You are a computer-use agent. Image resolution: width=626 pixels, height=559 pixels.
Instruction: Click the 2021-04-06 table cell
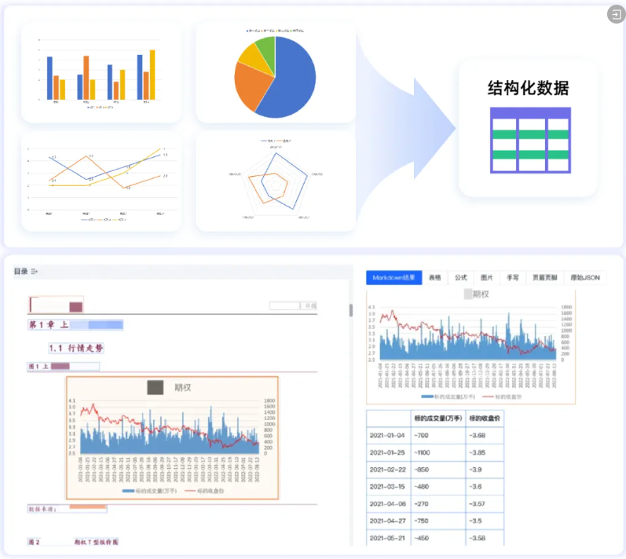(x=389, y=504)
